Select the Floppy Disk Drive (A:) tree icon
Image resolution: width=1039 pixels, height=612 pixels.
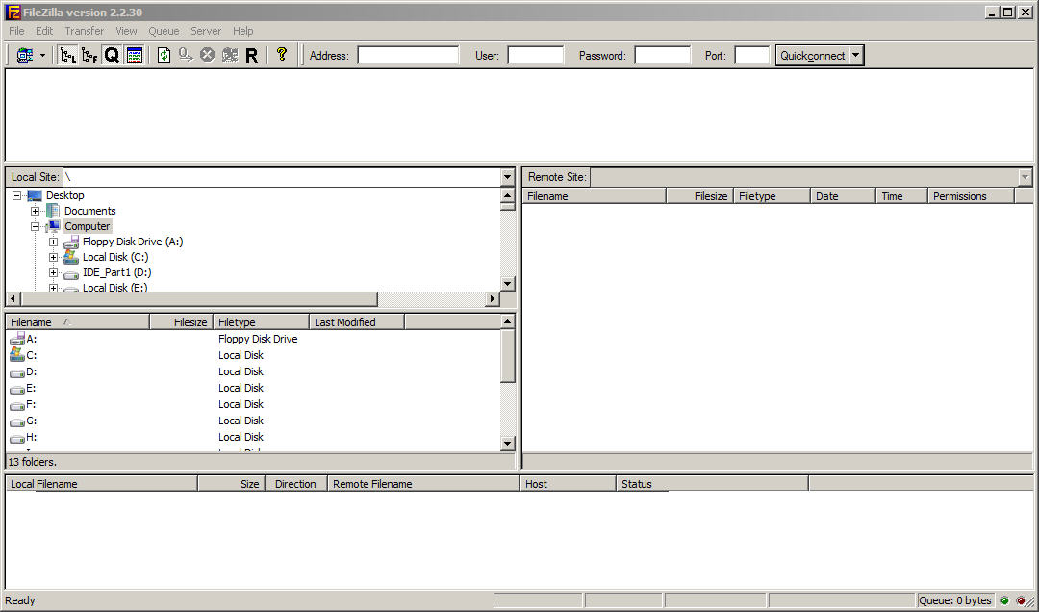tap(71, 242)
